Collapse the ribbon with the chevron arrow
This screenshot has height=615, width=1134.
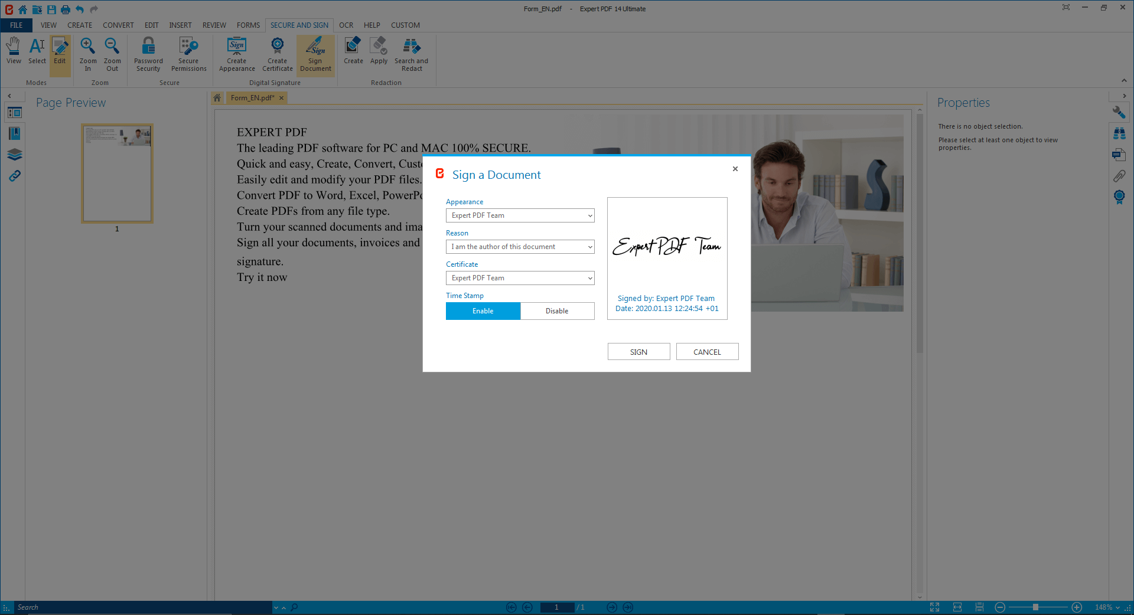point(1124,81)
